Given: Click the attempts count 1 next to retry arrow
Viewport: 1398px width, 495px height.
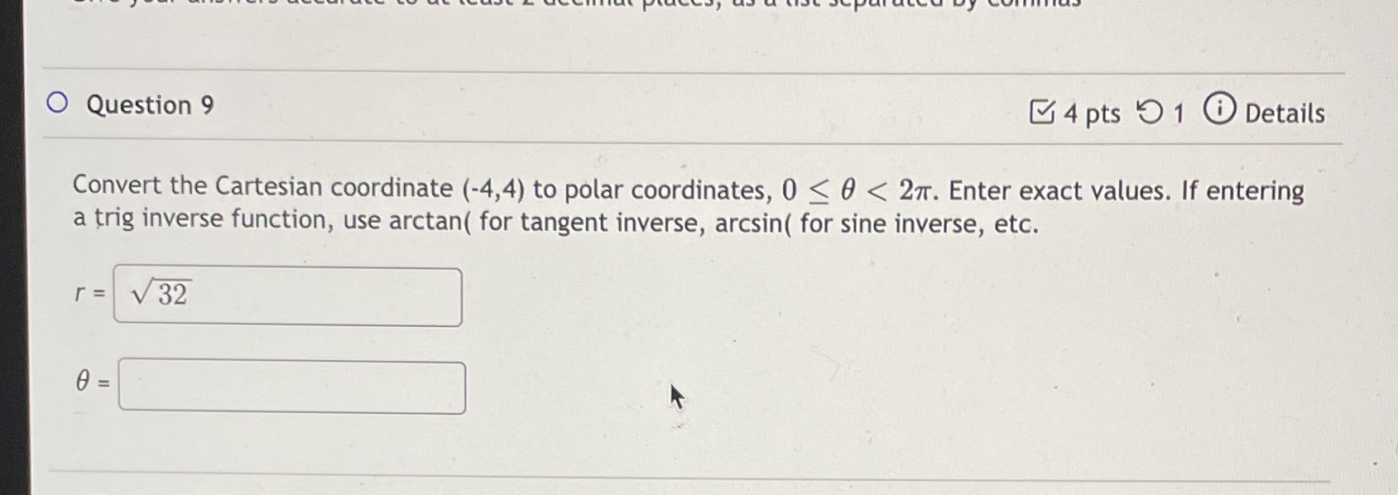Looking at the screenshot, I should point(1178,113).
